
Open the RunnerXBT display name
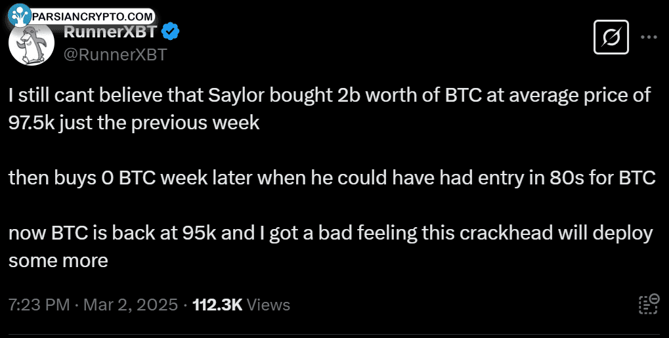111,32
